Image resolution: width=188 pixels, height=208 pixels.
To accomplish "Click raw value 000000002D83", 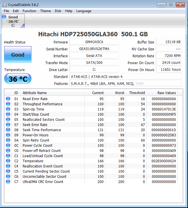I will point(164,135).
